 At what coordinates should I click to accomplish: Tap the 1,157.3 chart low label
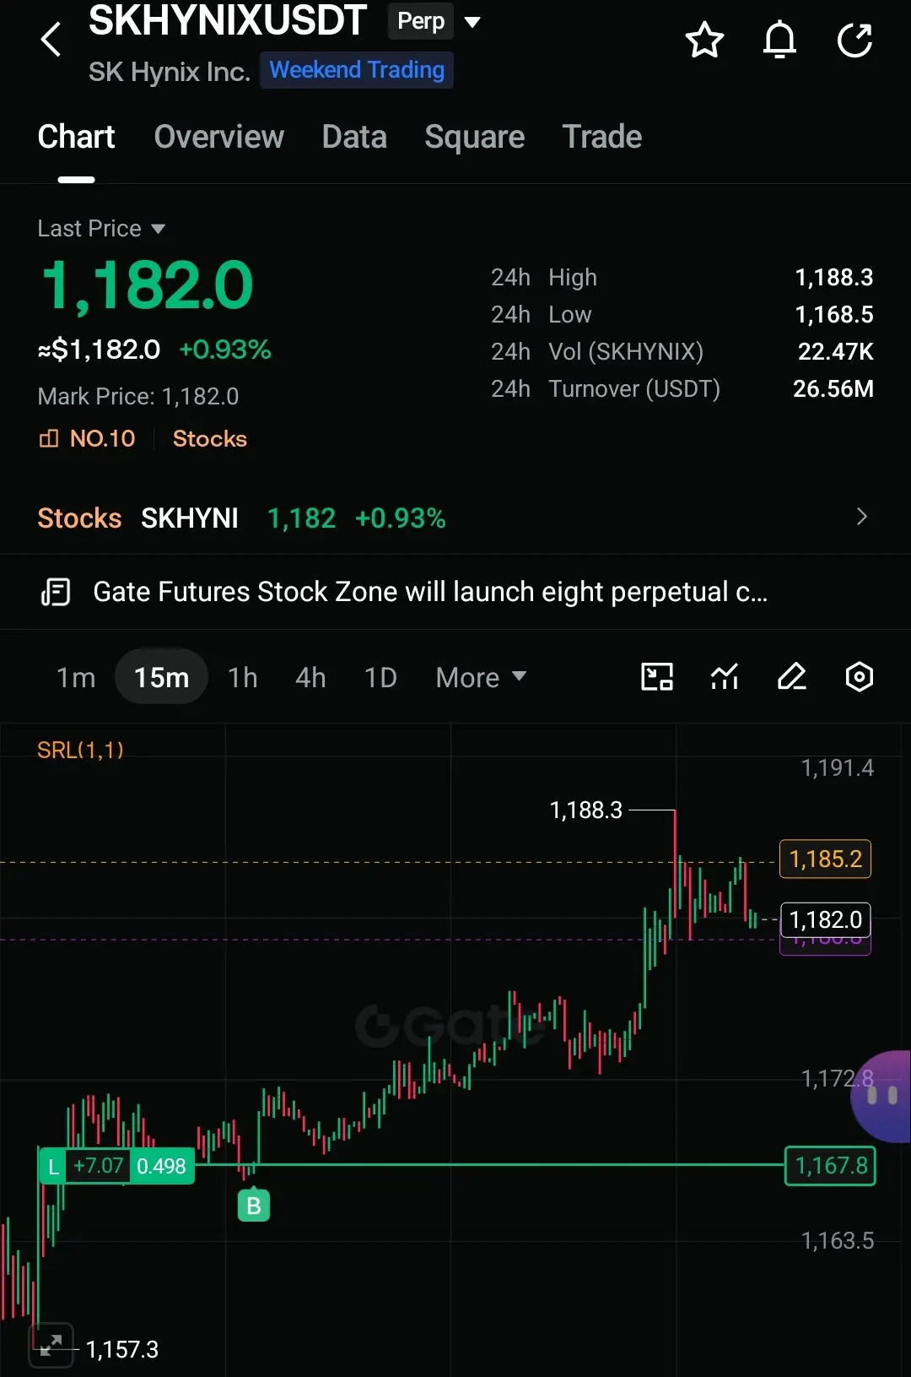pyautogui.click(x=122, y=1349)
